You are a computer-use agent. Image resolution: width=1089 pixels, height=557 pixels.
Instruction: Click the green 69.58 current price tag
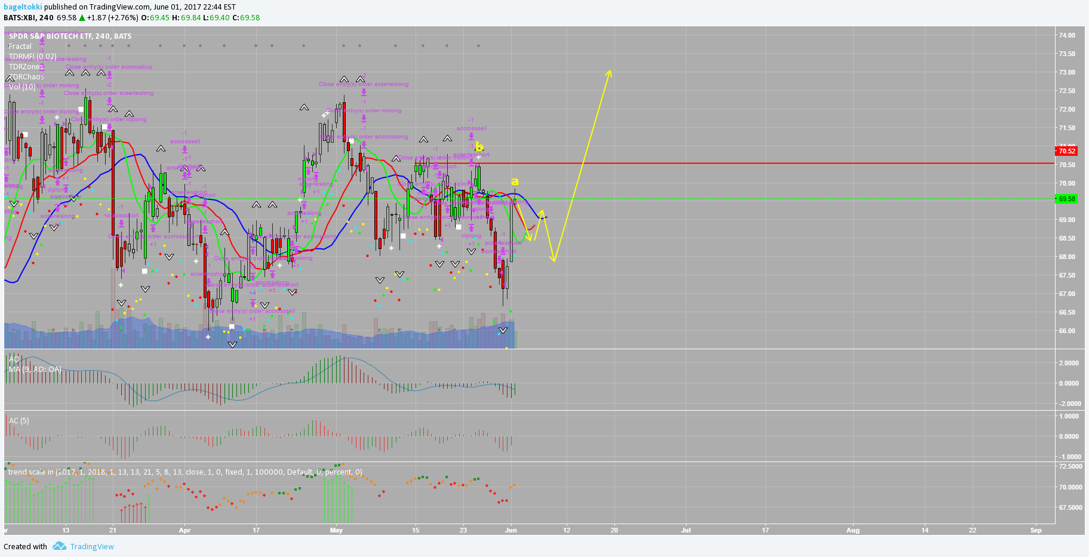pos(1066,199)
